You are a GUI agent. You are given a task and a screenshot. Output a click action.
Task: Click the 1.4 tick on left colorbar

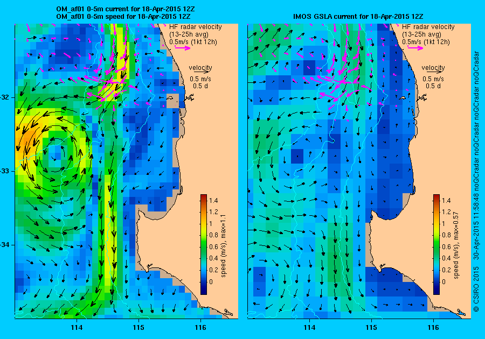coord(213,201)
